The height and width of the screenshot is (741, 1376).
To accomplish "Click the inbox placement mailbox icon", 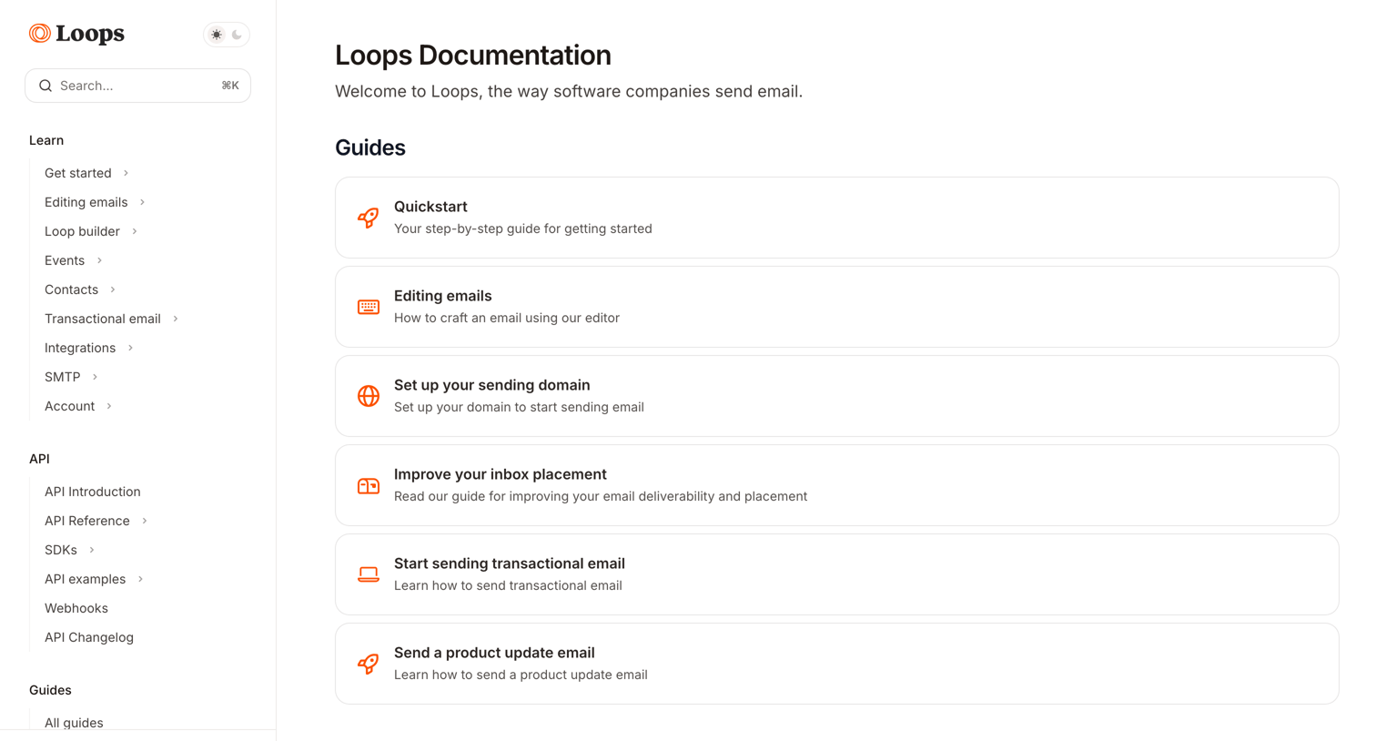I will coord(369,485).
